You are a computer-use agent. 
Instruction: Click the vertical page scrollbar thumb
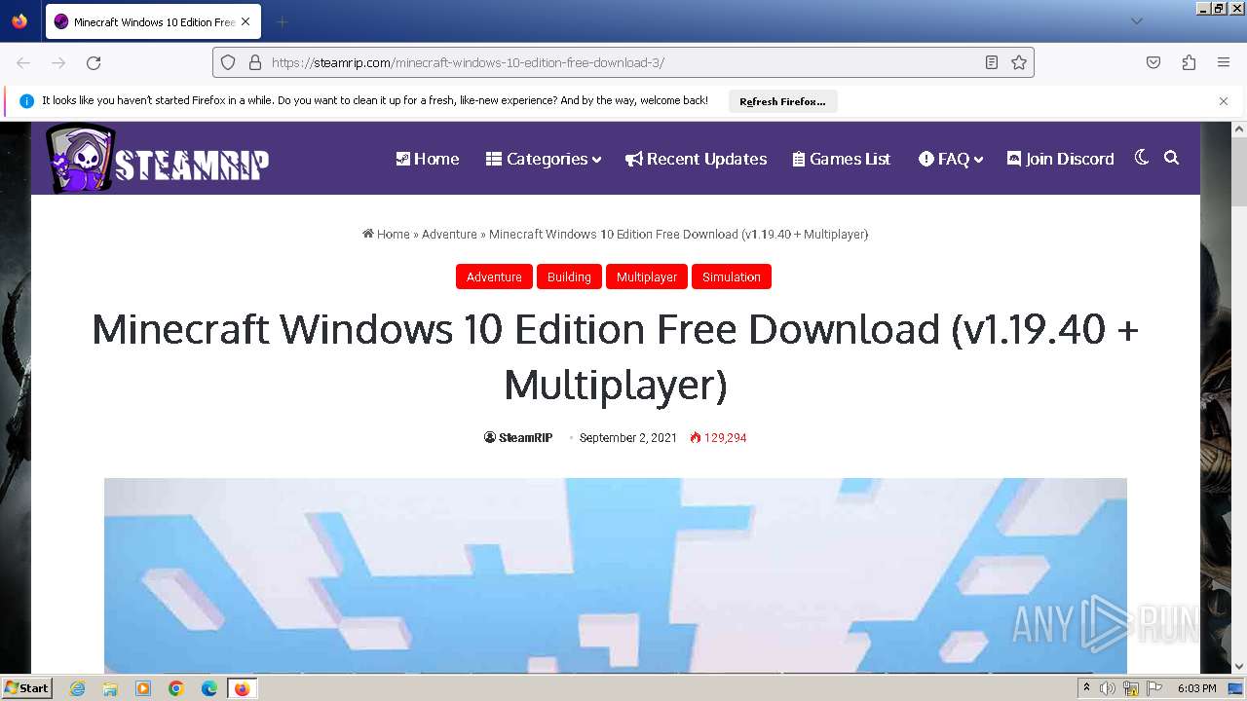coord(1239,171)
